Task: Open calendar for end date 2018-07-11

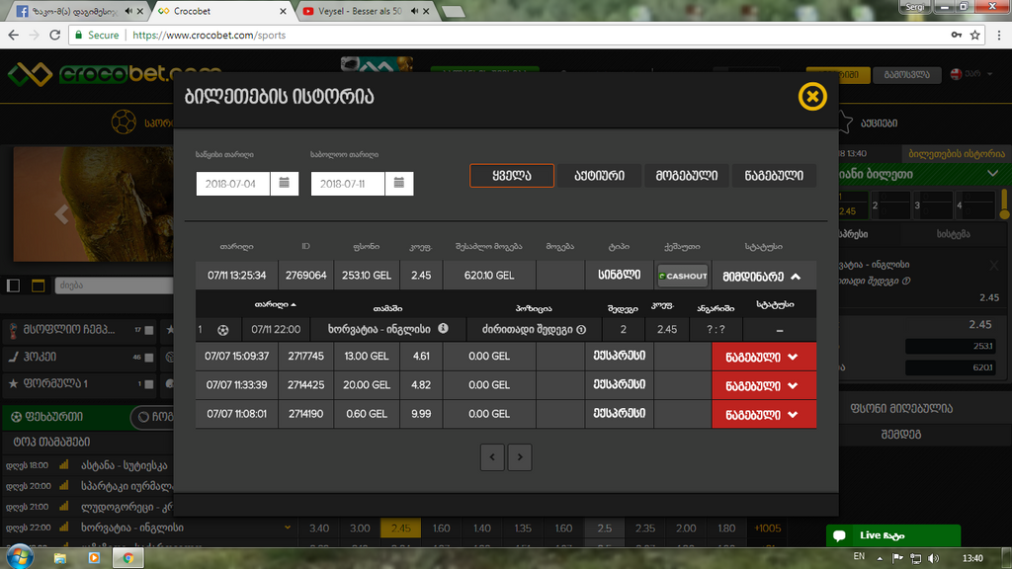Action: 399,183
